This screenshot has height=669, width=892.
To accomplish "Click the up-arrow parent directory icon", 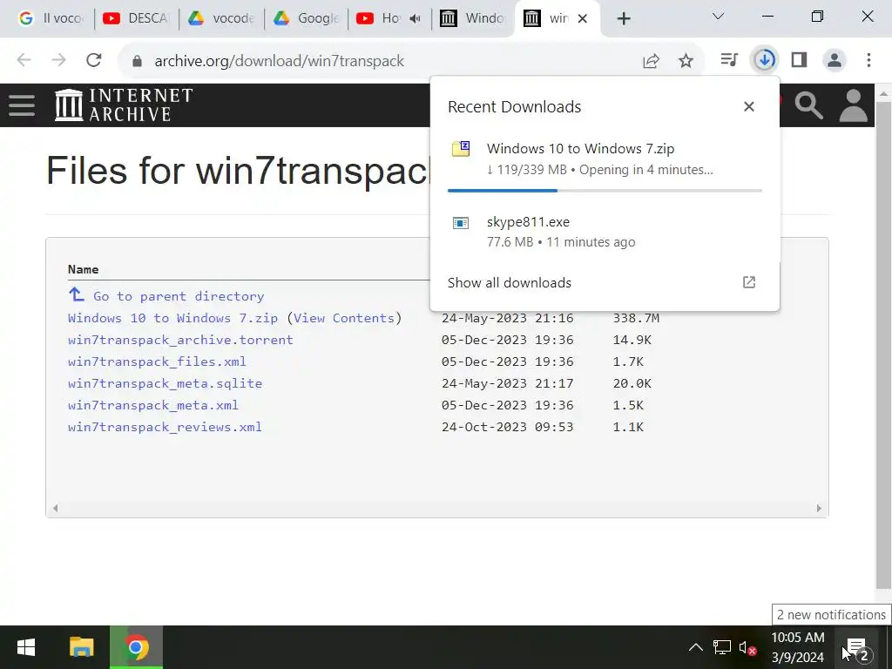I will coord(77,294).
